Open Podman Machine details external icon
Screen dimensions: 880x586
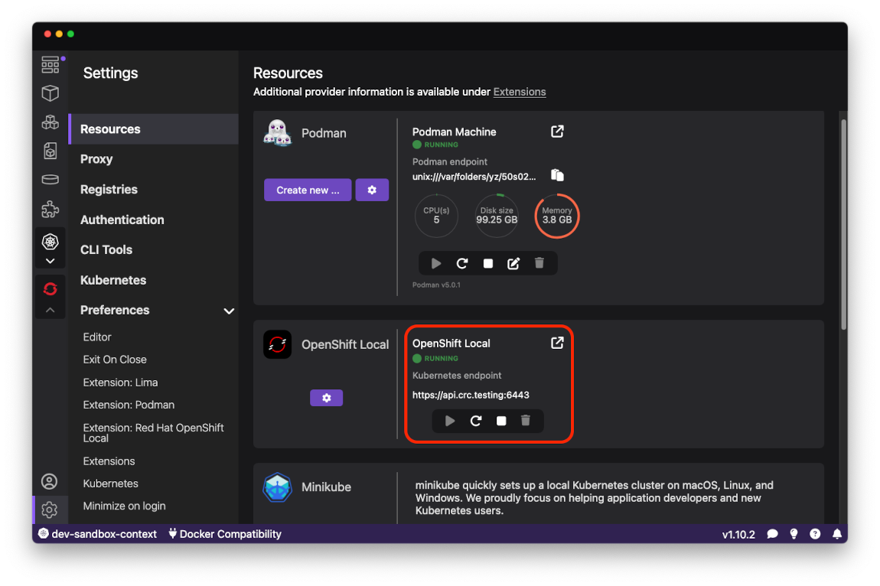[x=557, y=132]
